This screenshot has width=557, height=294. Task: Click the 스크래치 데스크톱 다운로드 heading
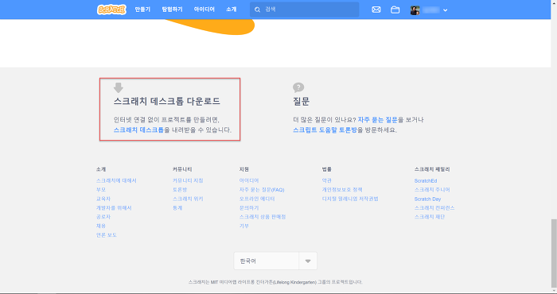click(167, 101)
